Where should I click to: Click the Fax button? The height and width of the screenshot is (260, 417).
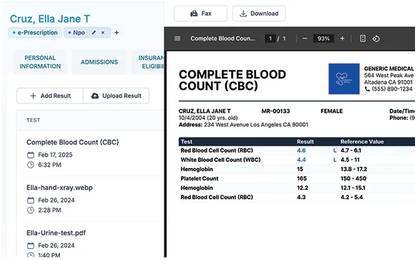click(201, 13)
